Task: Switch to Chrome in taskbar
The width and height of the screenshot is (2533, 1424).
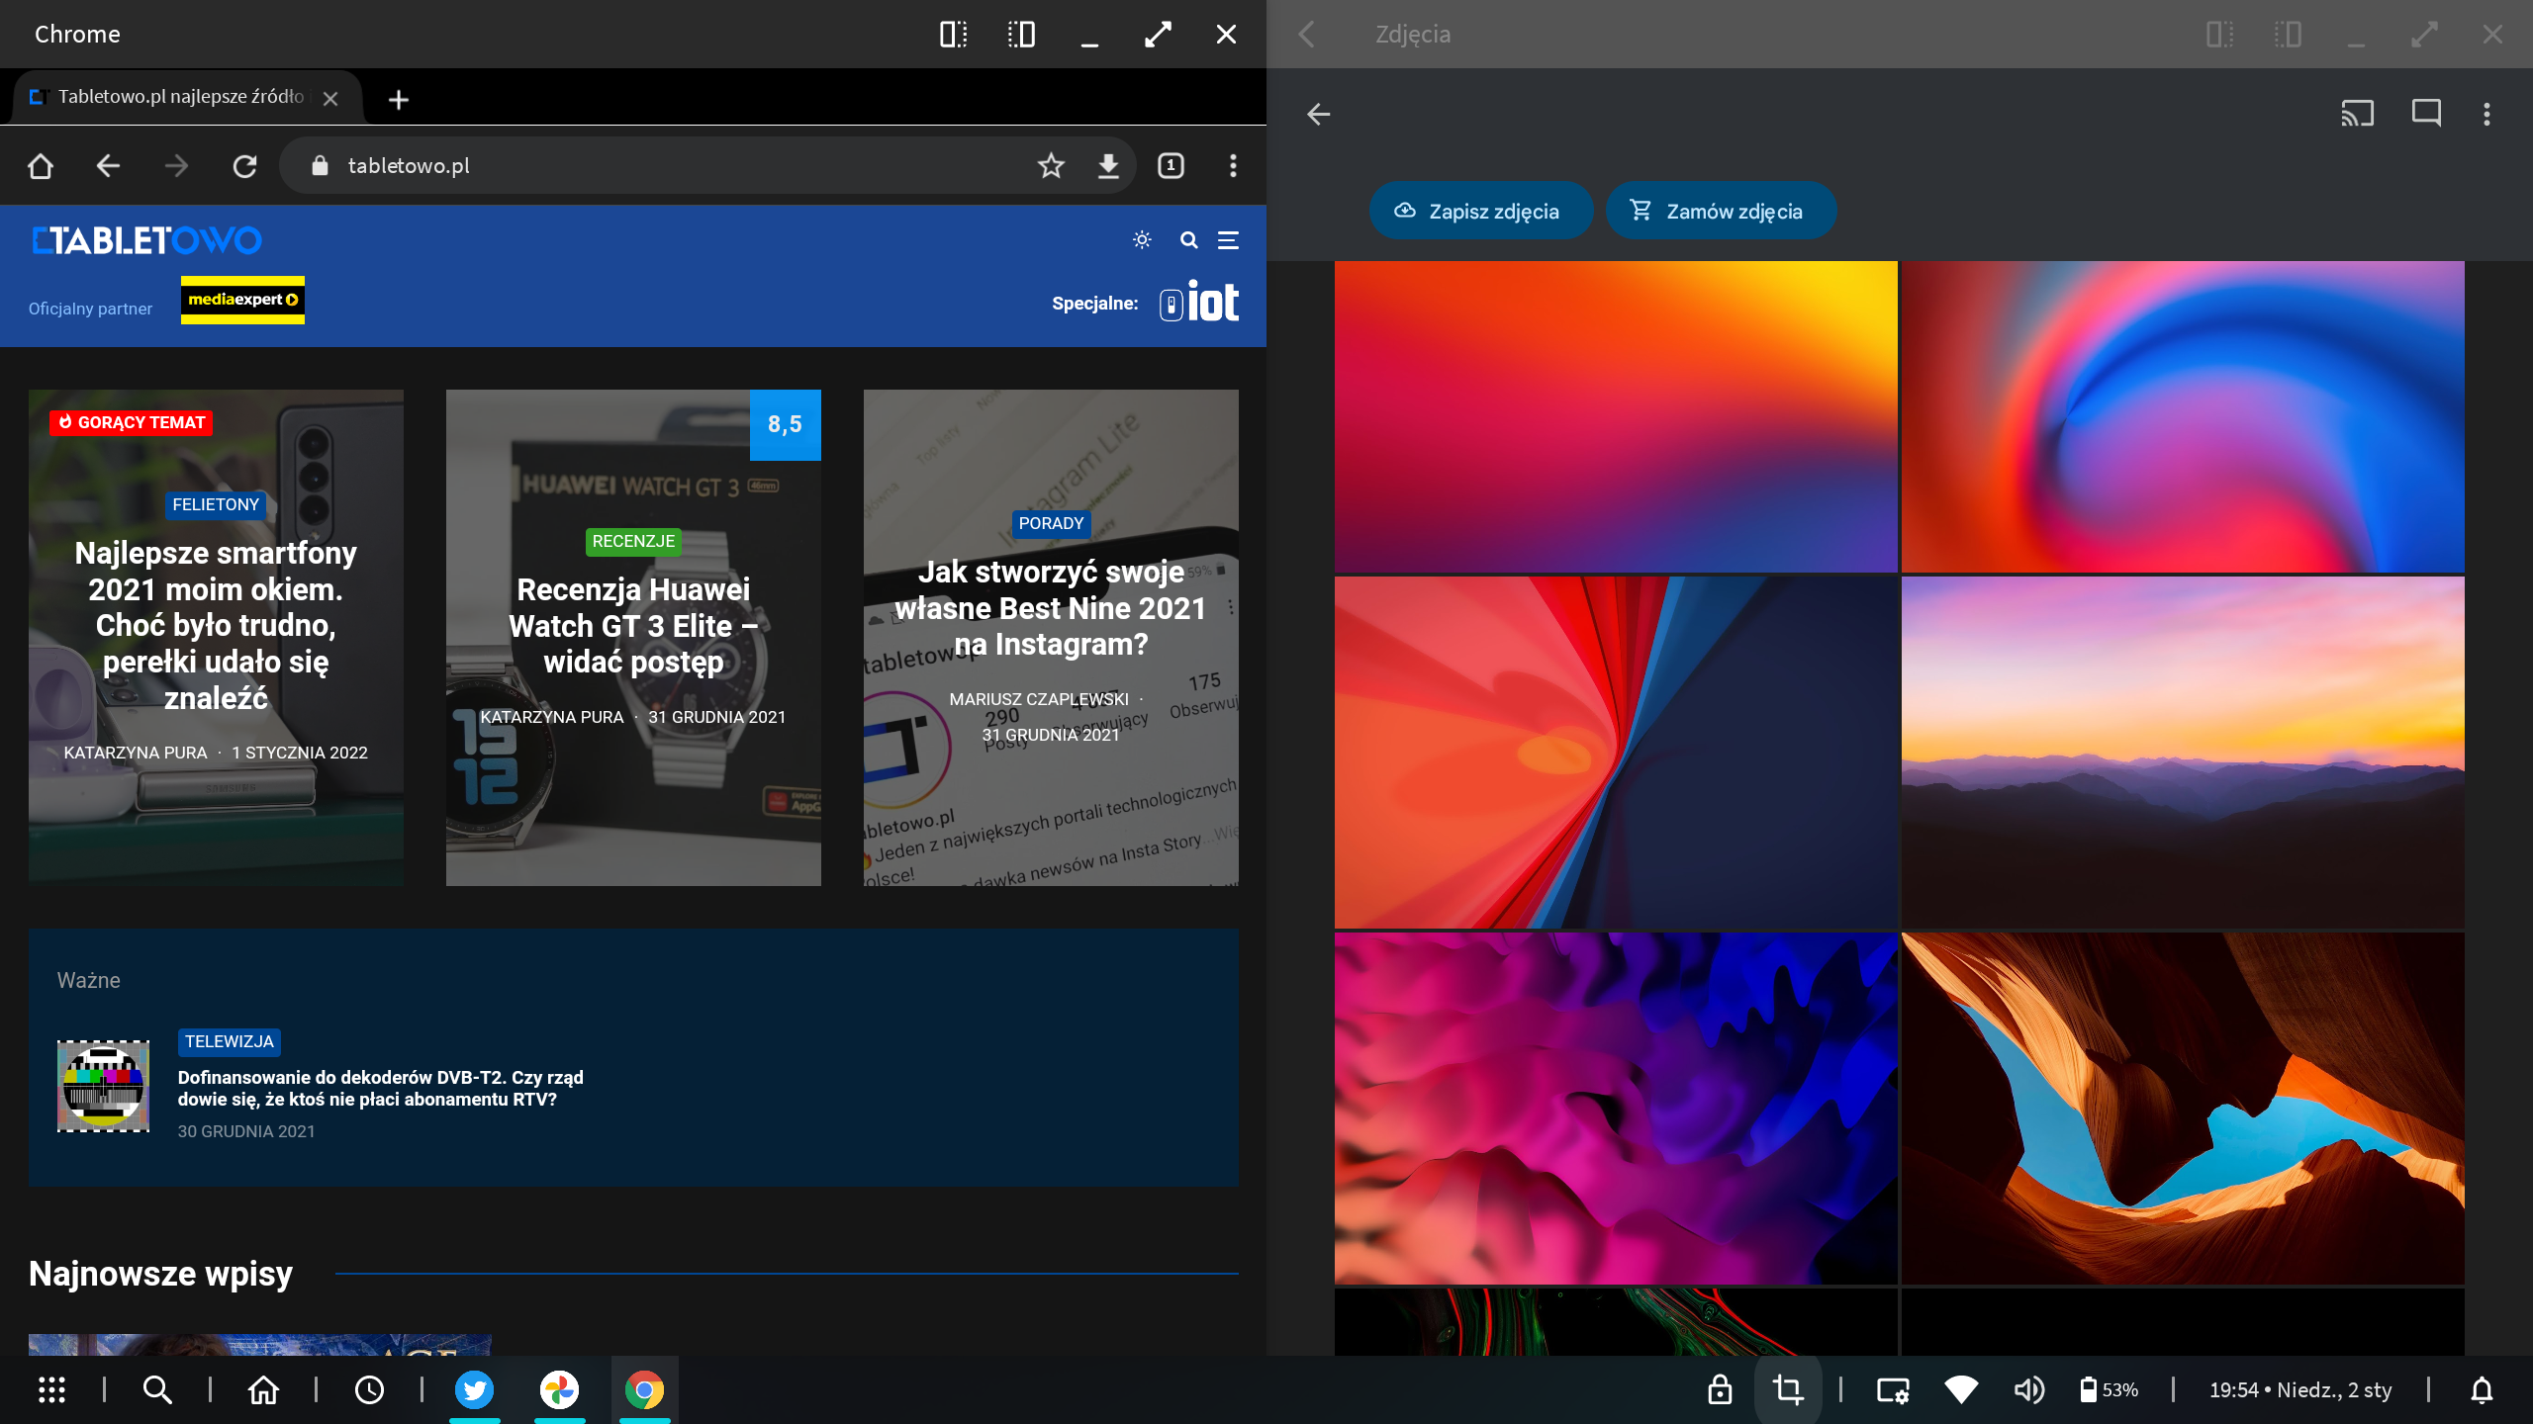Action: click(645, 1390)
